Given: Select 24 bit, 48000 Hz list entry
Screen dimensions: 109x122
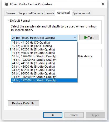Looking at the screenshot, I should pos(44,67).
